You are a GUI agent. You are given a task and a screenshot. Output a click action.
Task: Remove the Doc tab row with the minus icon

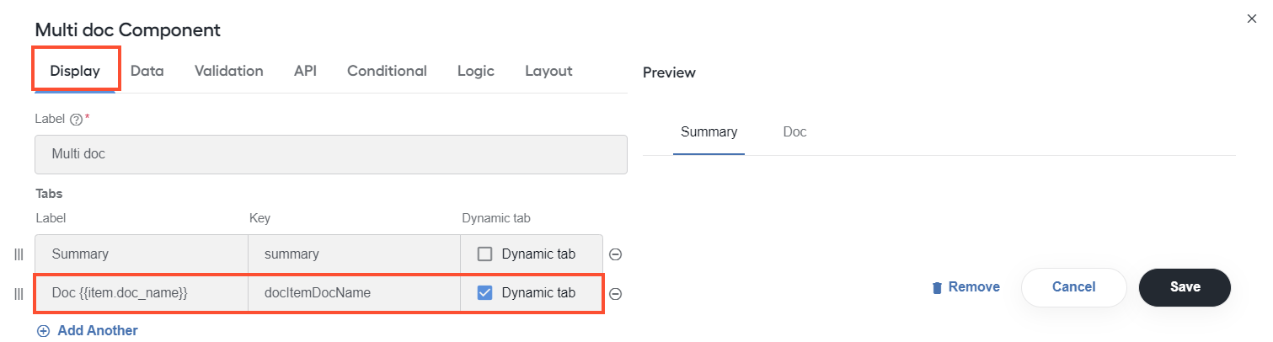pyautogui.click(x=615, y=294)
